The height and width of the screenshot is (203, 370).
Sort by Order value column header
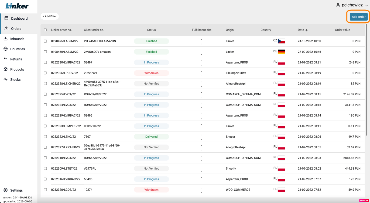(x=342, y=30)
